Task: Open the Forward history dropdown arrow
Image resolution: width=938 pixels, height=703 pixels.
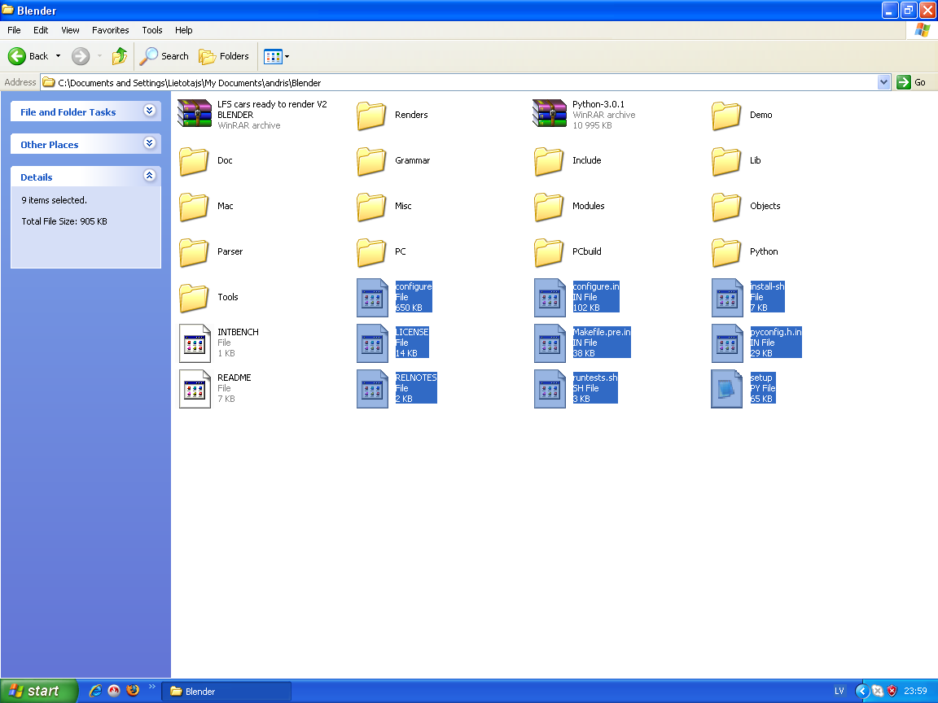Action: pyautogui.click(x=99, y=56)
